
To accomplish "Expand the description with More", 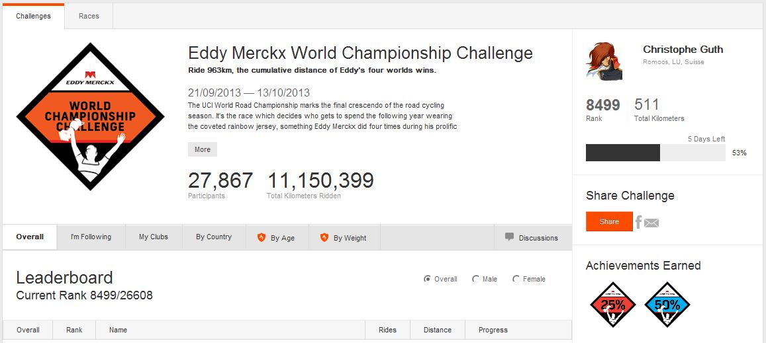I will pyautogui.click(x=203, y=149).
